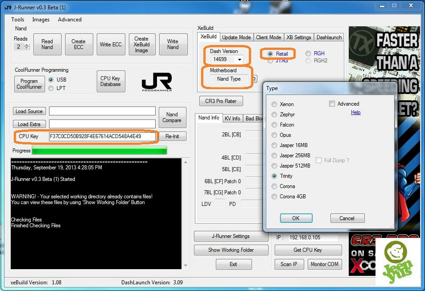This screenshot has height=291, width=425.
Task: Open the CPU Key Database
Action: (x=110, y=81)
